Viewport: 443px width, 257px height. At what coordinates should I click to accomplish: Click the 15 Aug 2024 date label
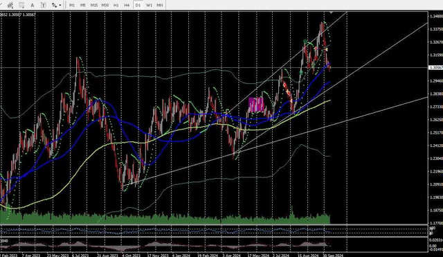point(307,256)
